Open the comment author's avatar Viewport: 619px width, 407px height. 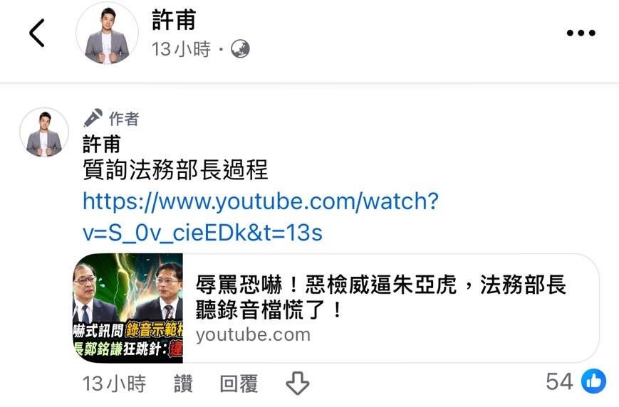[44, 132]
